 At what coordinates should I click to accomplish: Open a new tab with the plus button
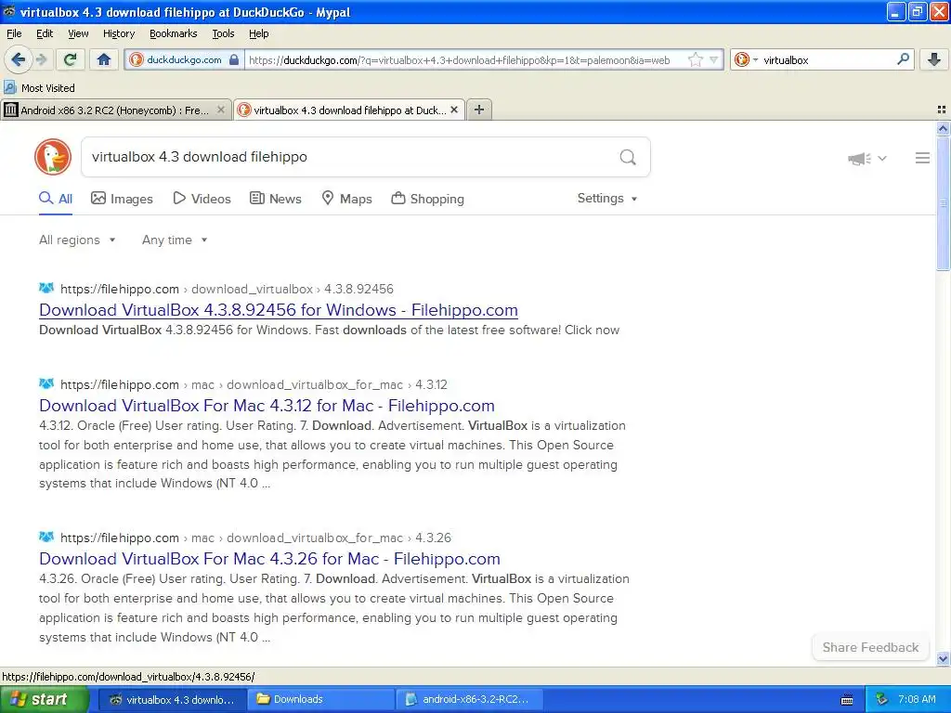(479, 110)
